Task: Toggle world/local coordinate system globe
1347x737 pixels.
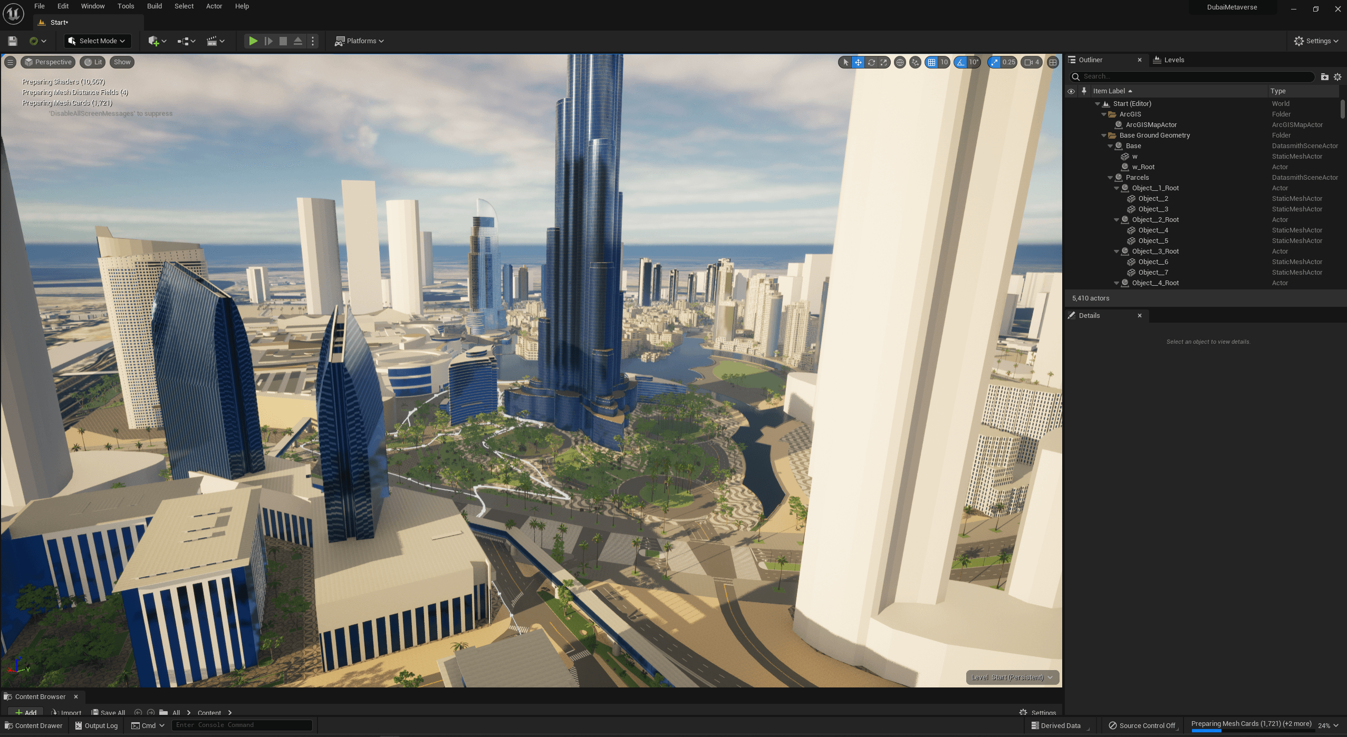Action: pyautogui.click(x=900, y=62)
